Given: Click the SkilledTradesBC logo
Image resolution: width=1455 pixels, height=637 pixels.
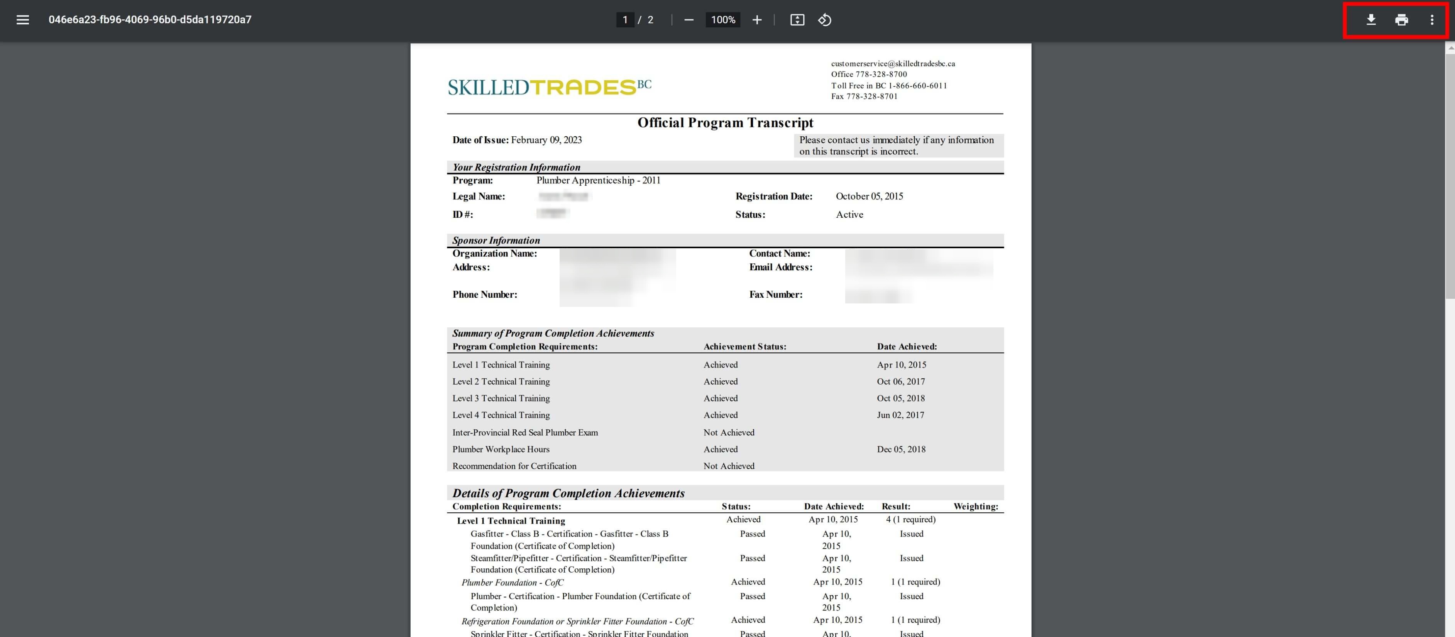Looking at the screenshot, I should click(549, 87).
